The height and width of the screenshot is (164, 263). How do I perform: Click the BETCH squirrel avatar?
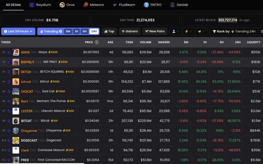tap(16, 72)
